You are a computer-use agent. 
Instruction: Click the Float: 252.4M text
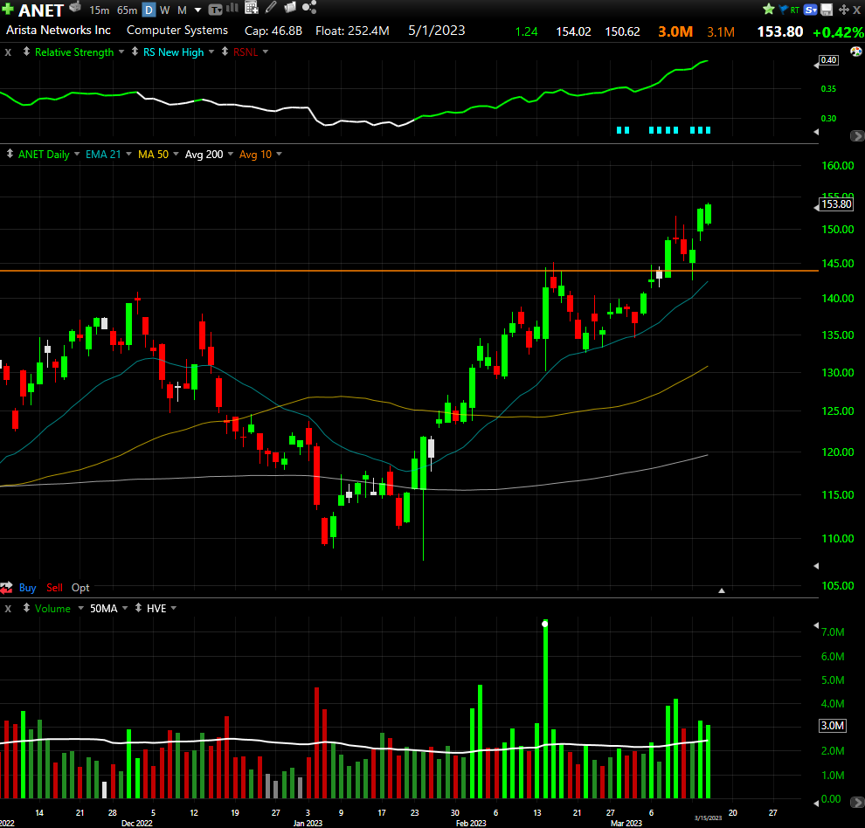352,31
